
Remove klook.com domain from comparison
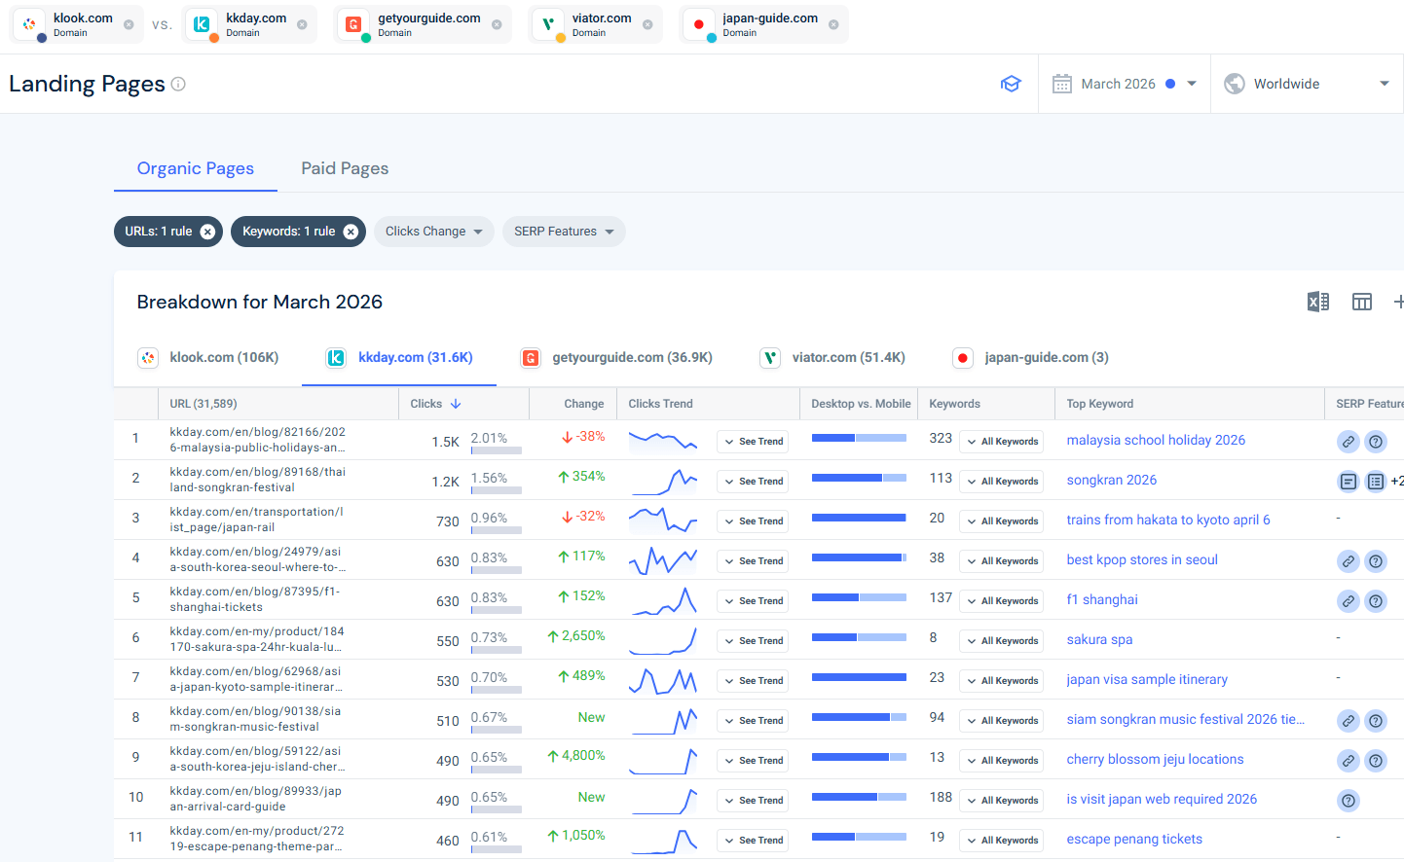[129, 25]
